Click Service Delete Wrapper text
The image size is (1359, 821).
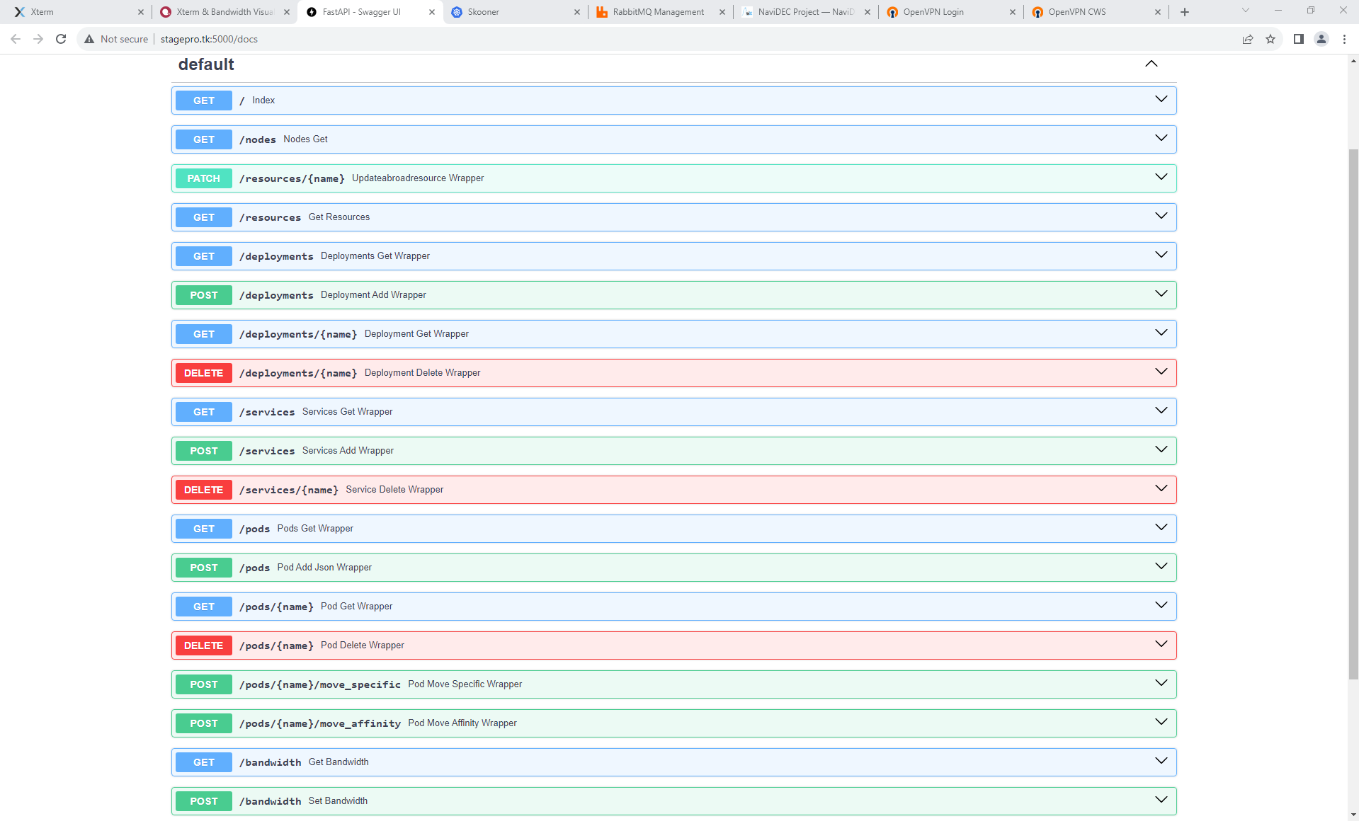(x=394, y=490)
